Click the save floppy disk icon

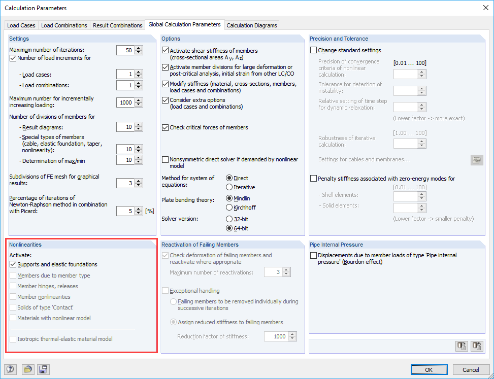pos(44,369)
